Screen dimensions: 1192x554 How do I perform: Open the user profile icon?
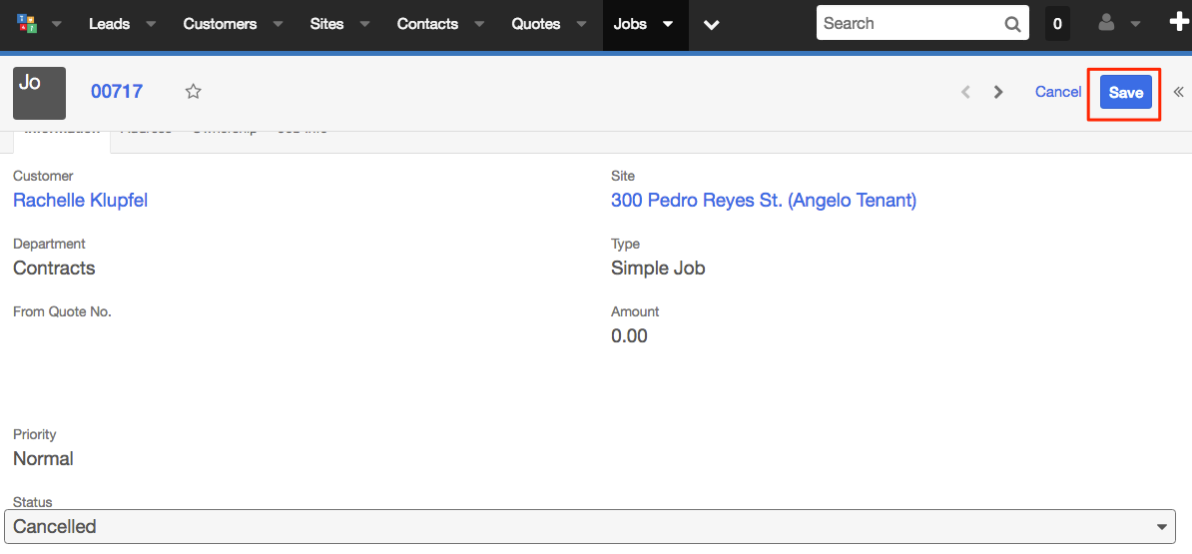coord(1106,24)
